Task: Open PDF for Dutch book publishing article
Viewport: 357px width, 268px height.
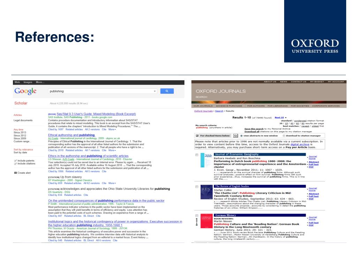Action: (x=311, y=167)
